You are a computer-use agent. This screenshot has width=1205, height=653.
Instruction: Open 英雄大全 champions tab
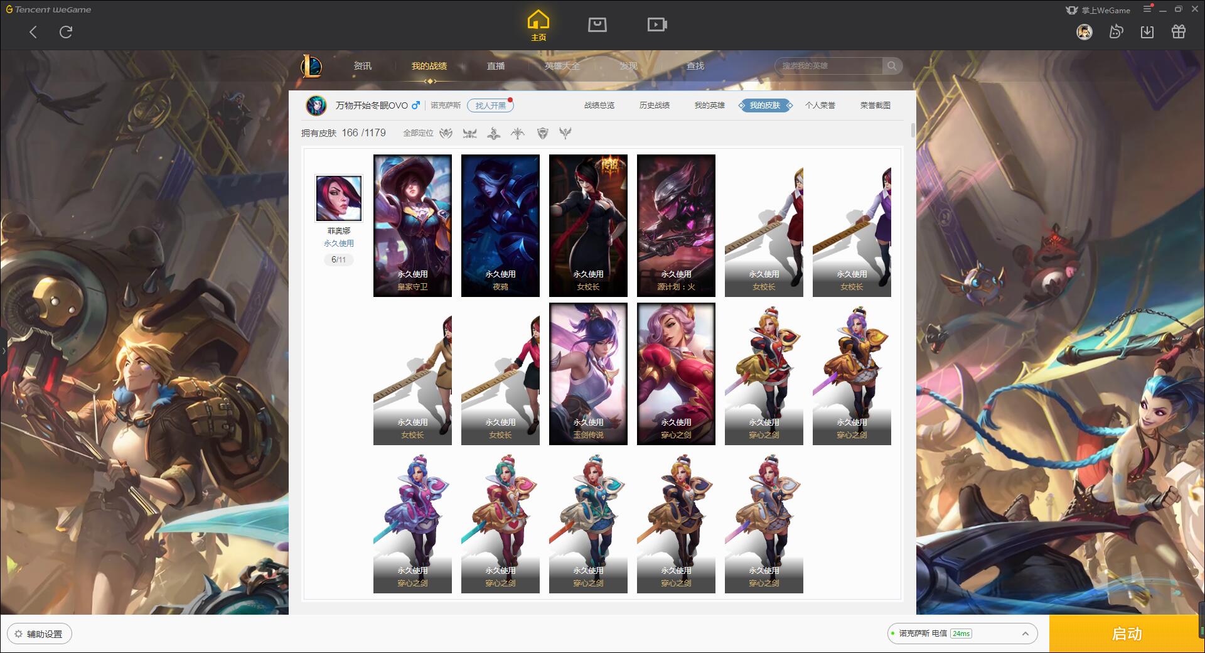[562, 66]
